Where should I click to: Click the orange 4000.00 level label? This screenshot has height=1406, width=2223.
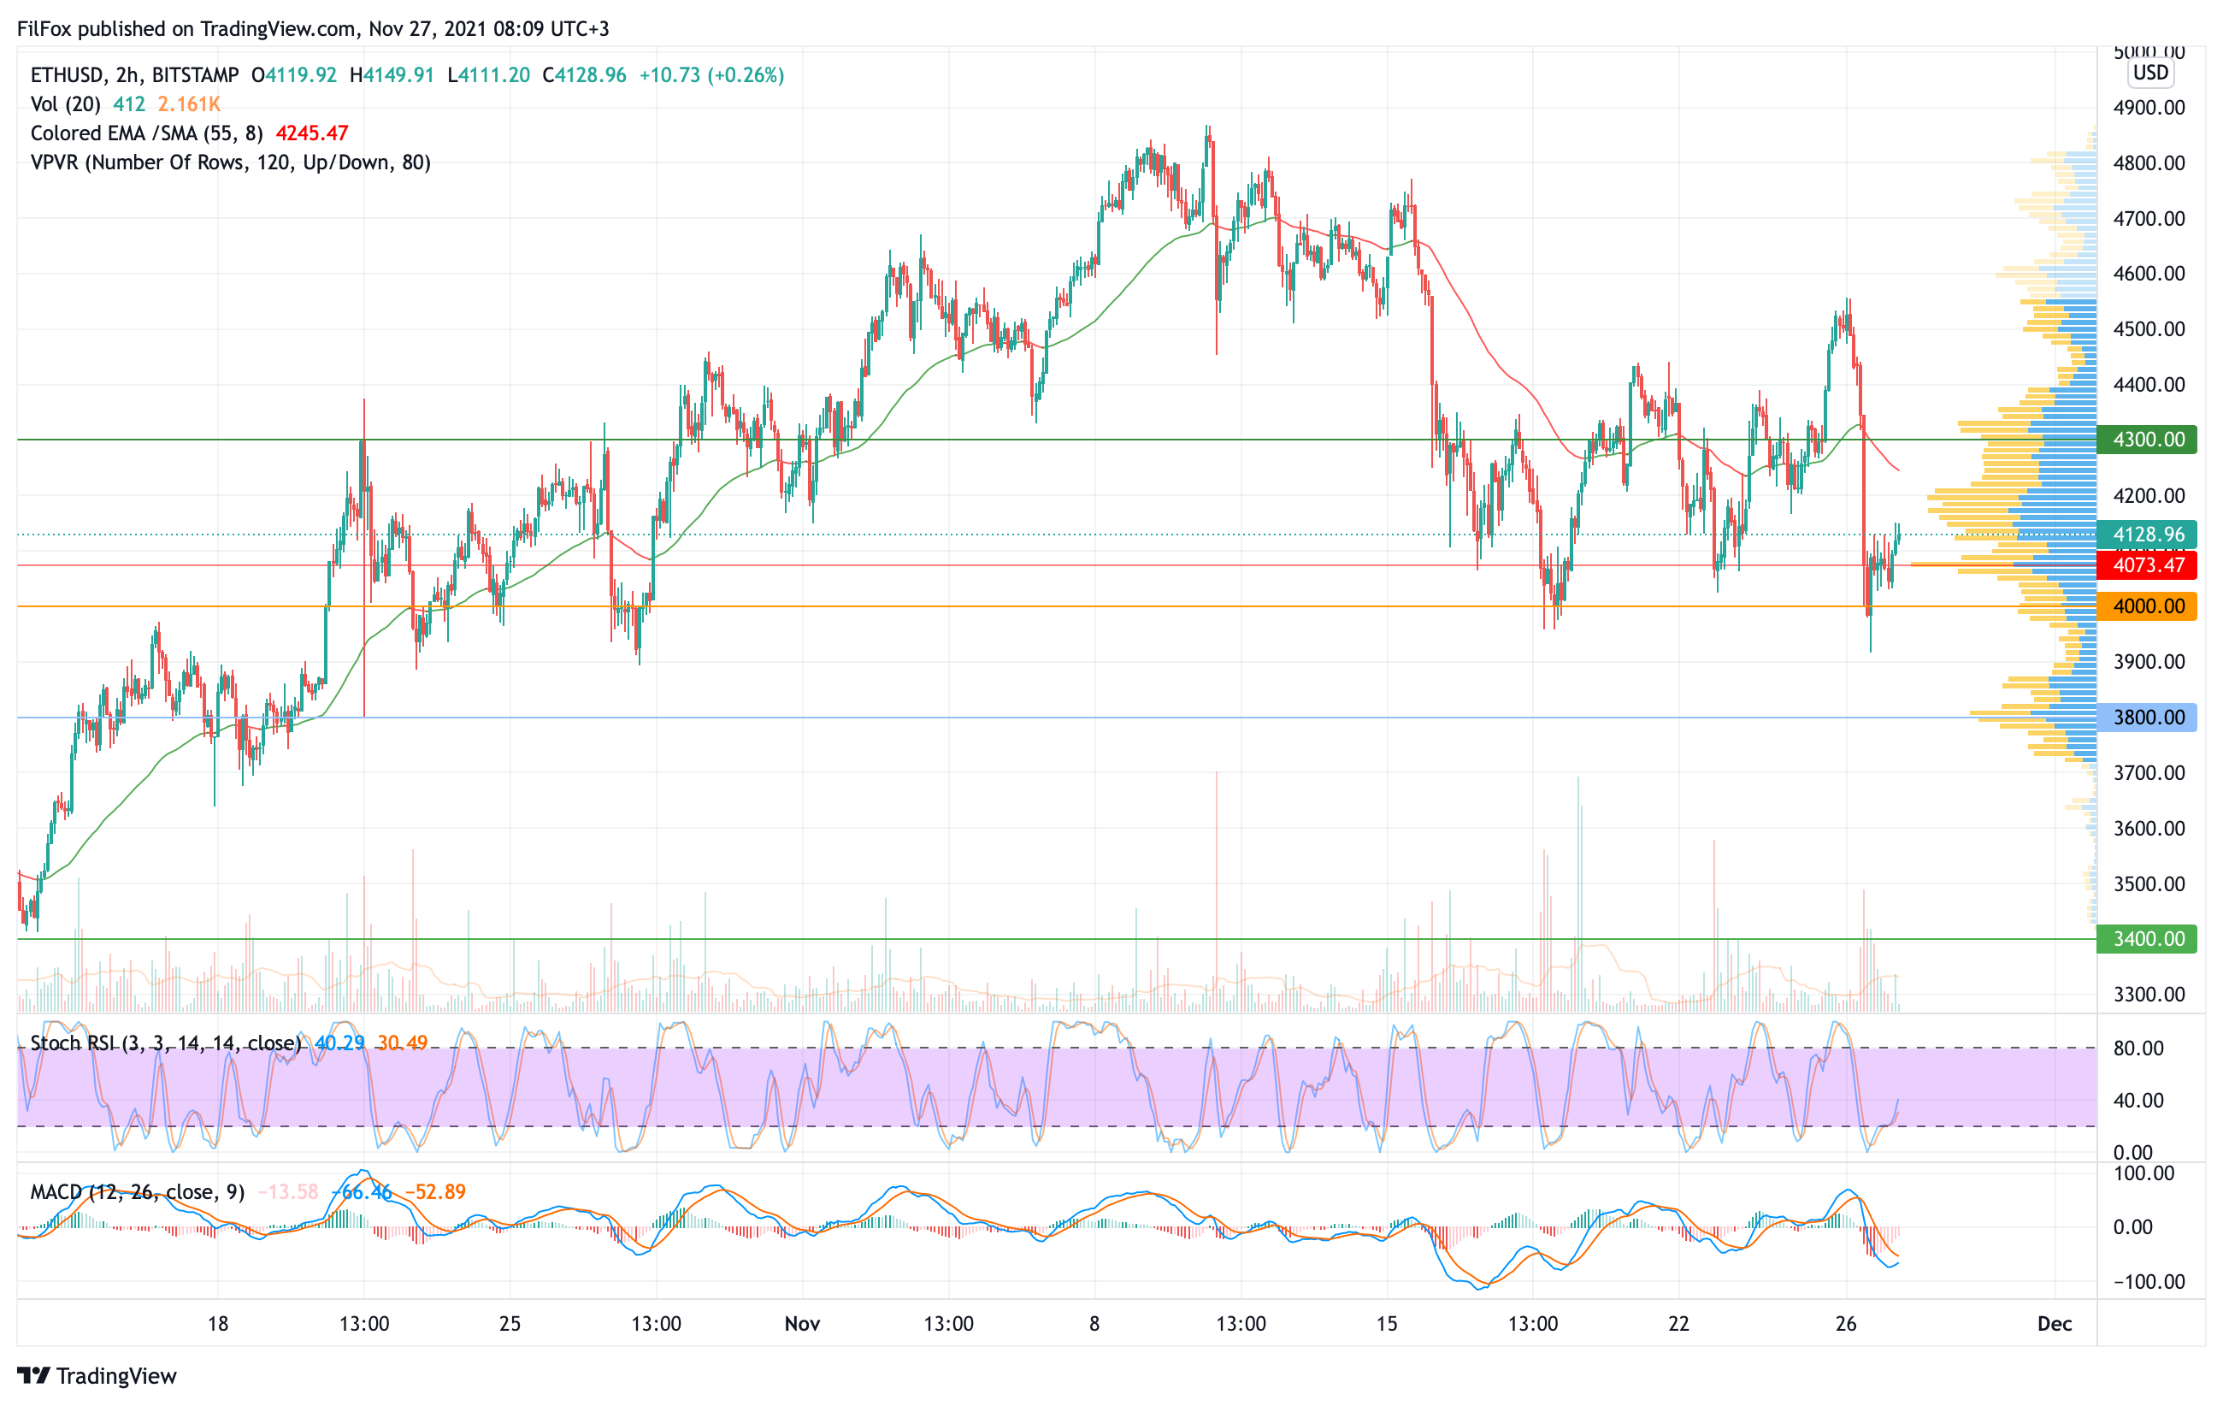[2147, 606]
